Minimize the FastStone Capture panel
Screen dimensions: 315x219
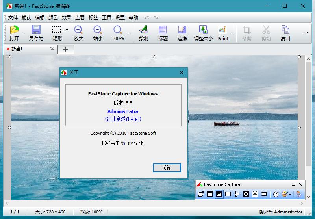point(294,184)
